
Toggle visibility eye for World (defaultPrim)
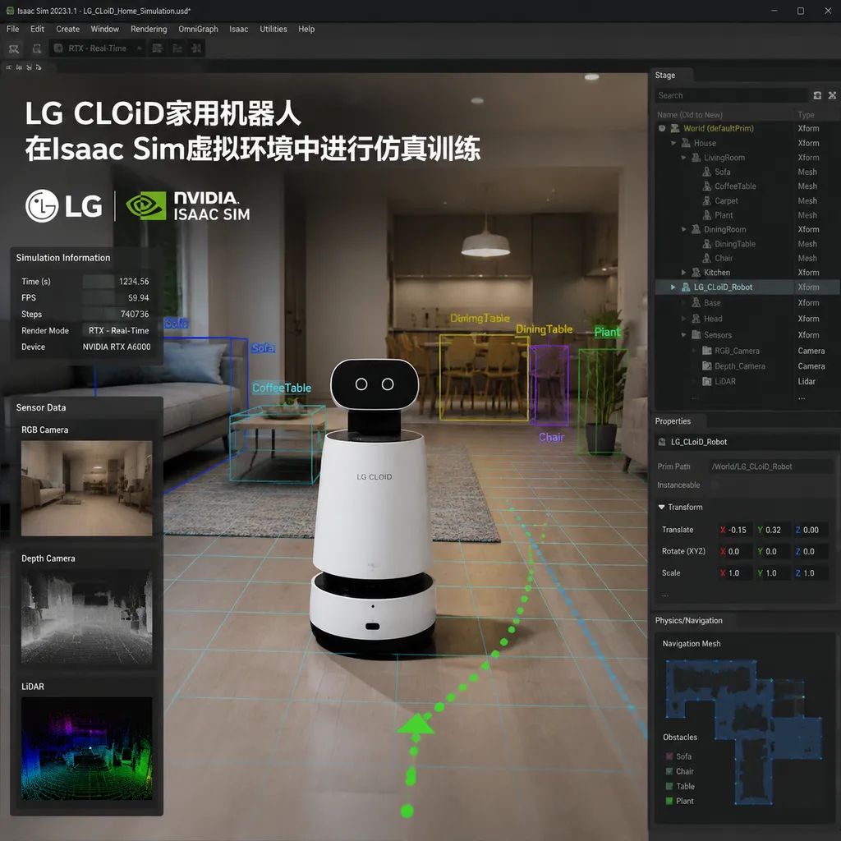pyautogui.click(x=662, y=128)
